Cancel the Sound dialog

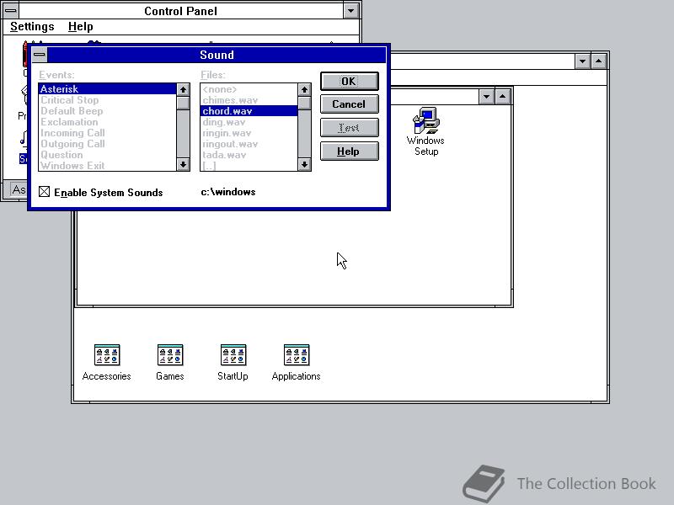349,104
